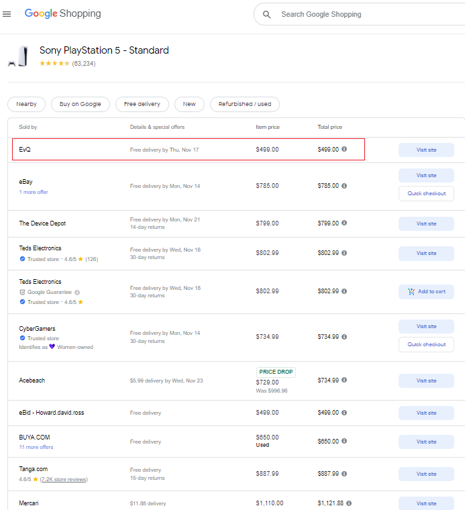This screenshot has width=465, height=510.
Task: Add Teds Electronics offer to cart
Action: point(426,292)
